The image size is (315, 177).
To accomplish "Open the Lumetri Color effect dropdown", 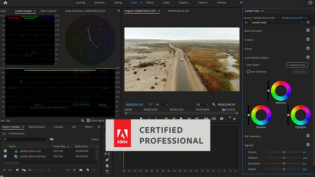I will [277, 22].
